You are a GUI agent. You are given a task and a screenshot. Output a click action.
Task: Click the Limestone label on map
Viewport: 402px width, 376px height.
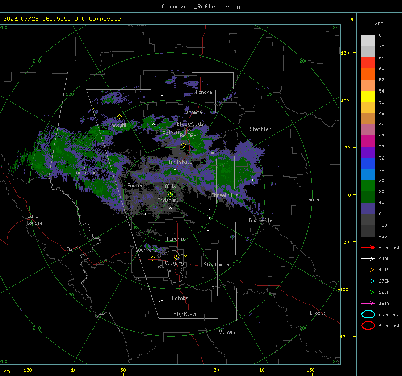(x=84, y=173)
